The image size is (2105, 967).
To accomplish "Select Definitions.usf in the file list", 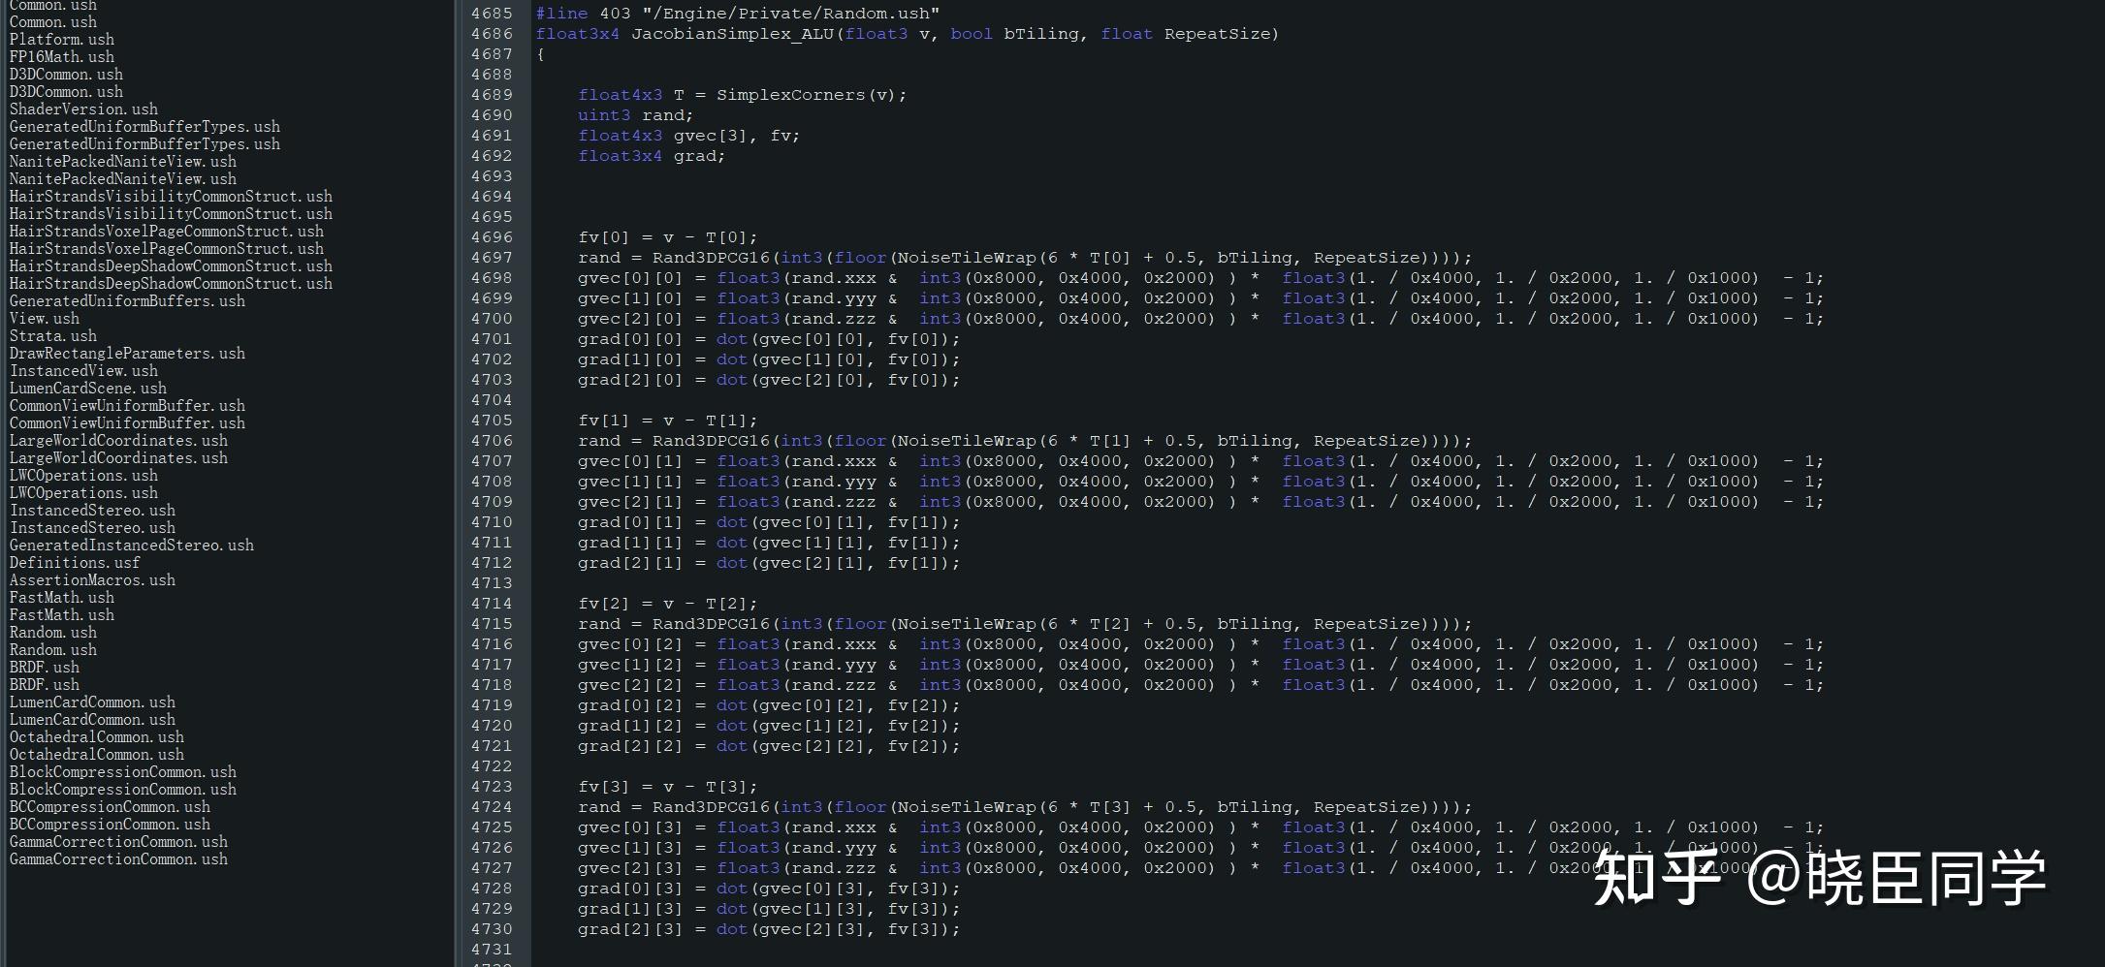I will [75, 563].
